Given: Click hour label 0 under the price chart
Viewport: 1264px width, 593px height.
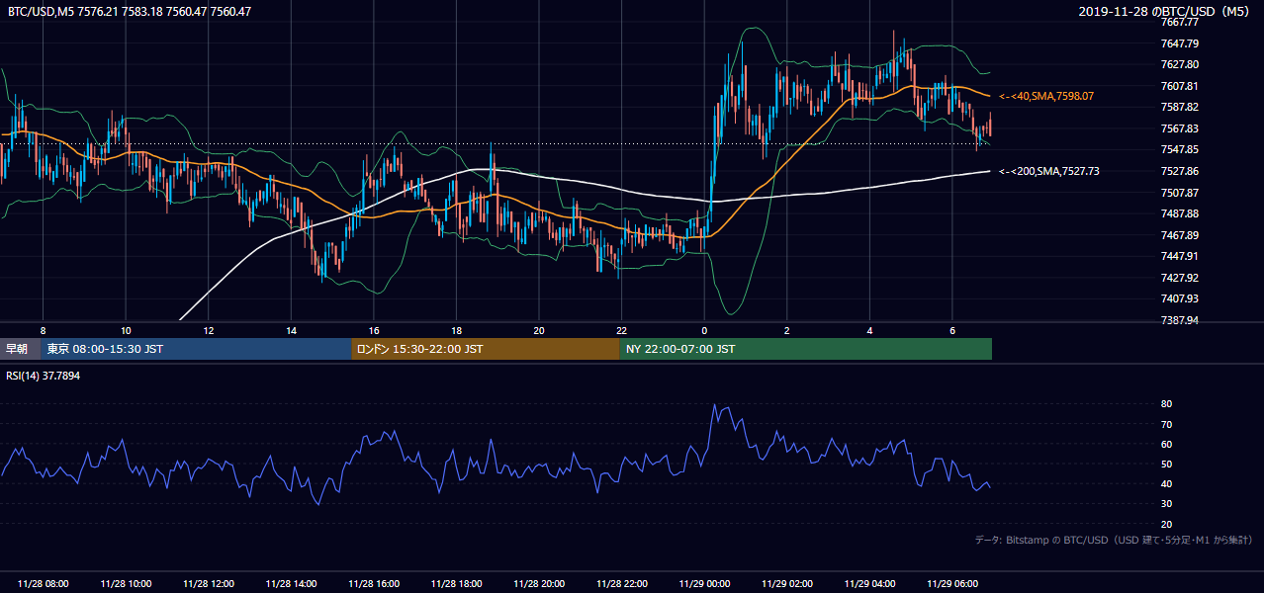Looking at the screenshot, I should coord(704,330).
